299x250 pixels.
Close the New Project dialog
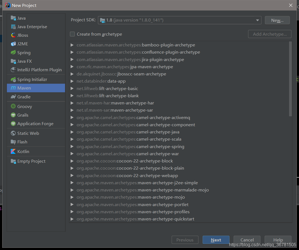click(x=291, y=5)
